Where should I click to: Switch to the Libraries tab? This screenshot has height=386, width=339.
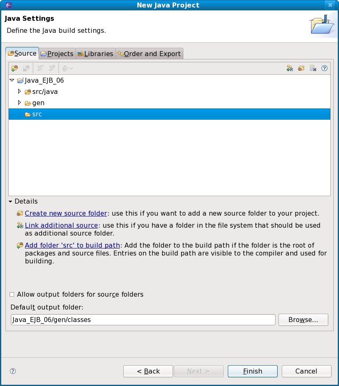[x=95, y=54]
